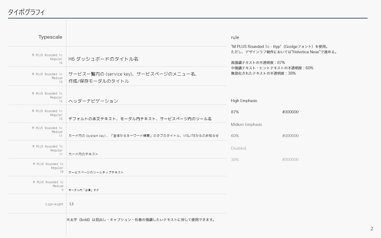Screen dimensions: 381x238
Task: Select the Typescale column heading
Action: (x=50, y=37)
